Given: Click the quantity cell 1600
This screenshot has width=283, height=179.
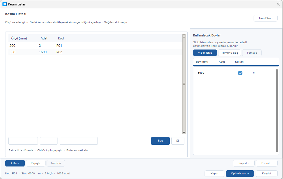Looking at the screenshot, I should (43, 52).
